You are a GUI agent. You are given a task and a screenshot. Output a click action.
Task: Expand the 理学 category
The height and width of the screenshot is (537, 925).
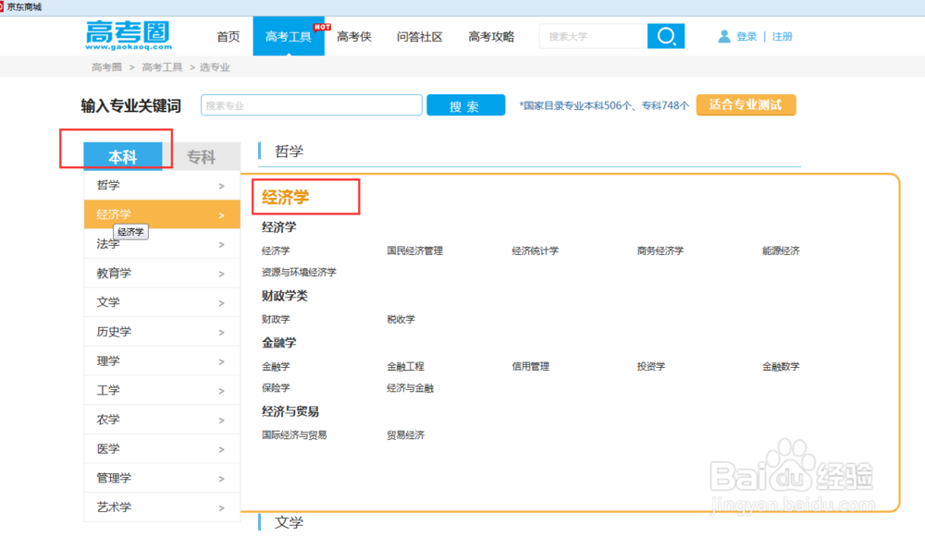[108, 360]
